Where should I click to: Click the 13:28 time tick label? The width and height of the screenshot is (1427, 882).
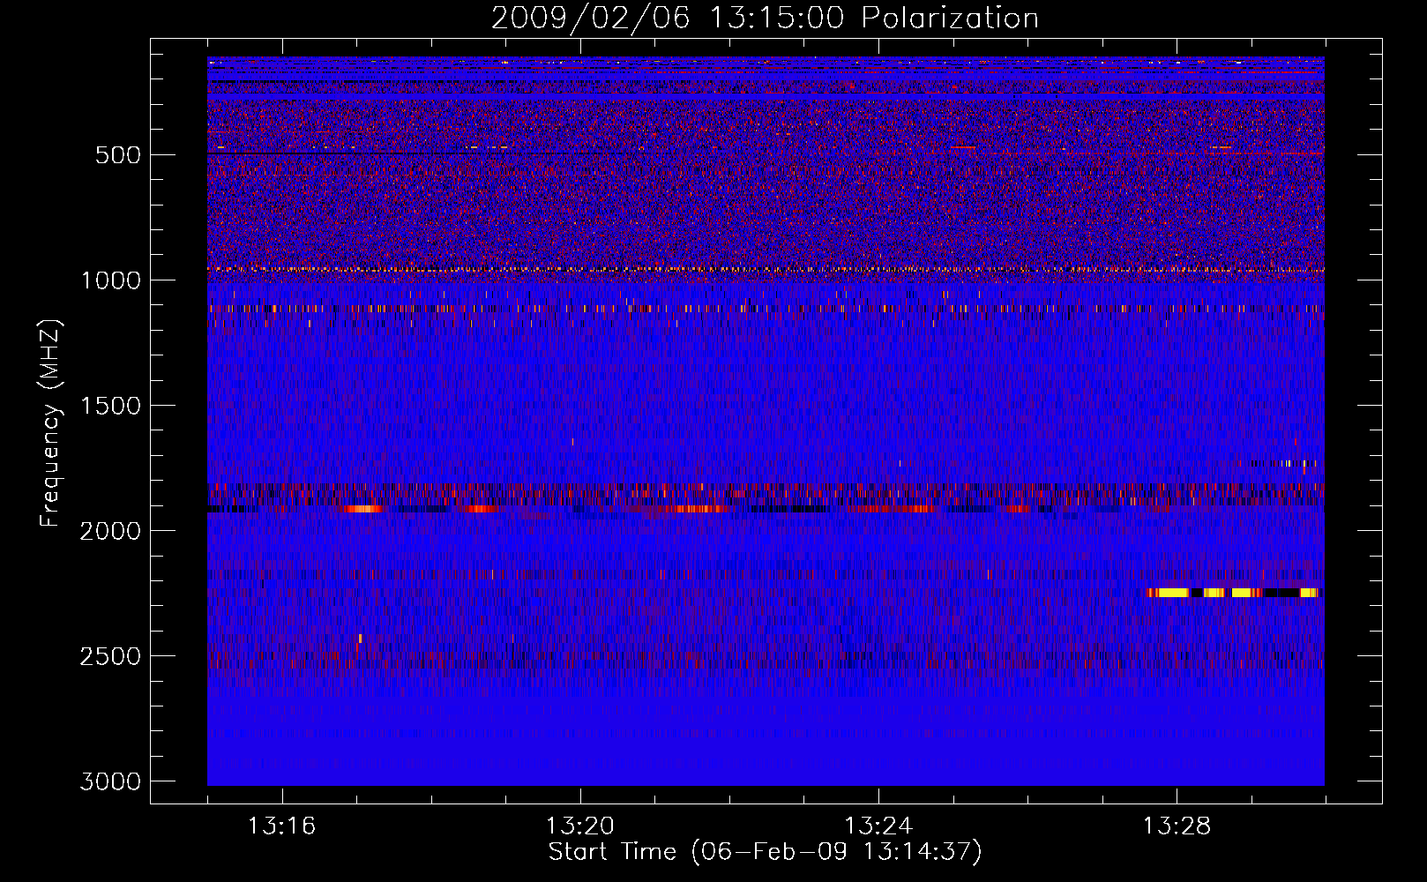point(1177,826)
